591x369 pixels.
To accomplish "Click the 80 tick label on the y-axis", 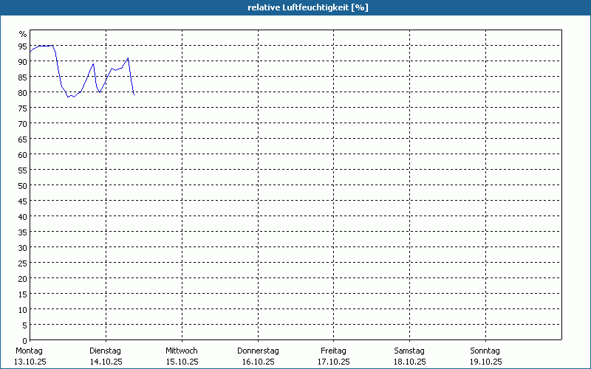I will (23, 92).
